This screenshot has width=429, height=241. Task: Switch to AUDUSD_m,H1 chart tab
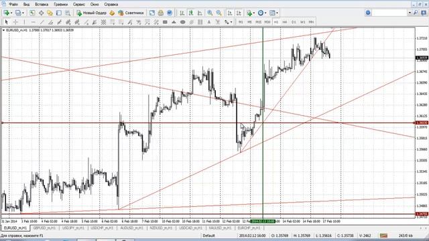tap(131, 228)
